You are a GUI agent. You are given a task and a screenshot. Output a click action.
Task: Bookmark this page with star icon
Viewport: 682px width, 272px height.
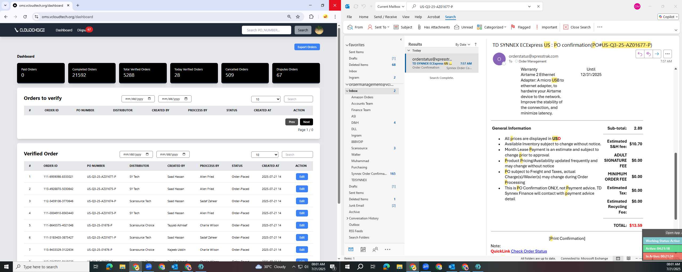[298, 17]
